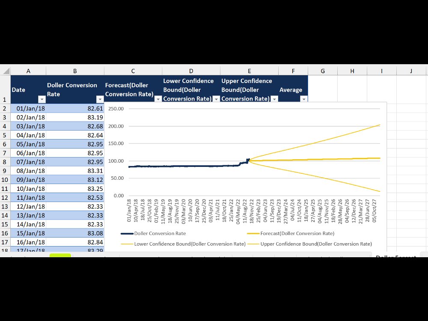Select the Lower Confidence Bound legend entry
This screenshot has width=428, height=321.
[x=183, y=244]
